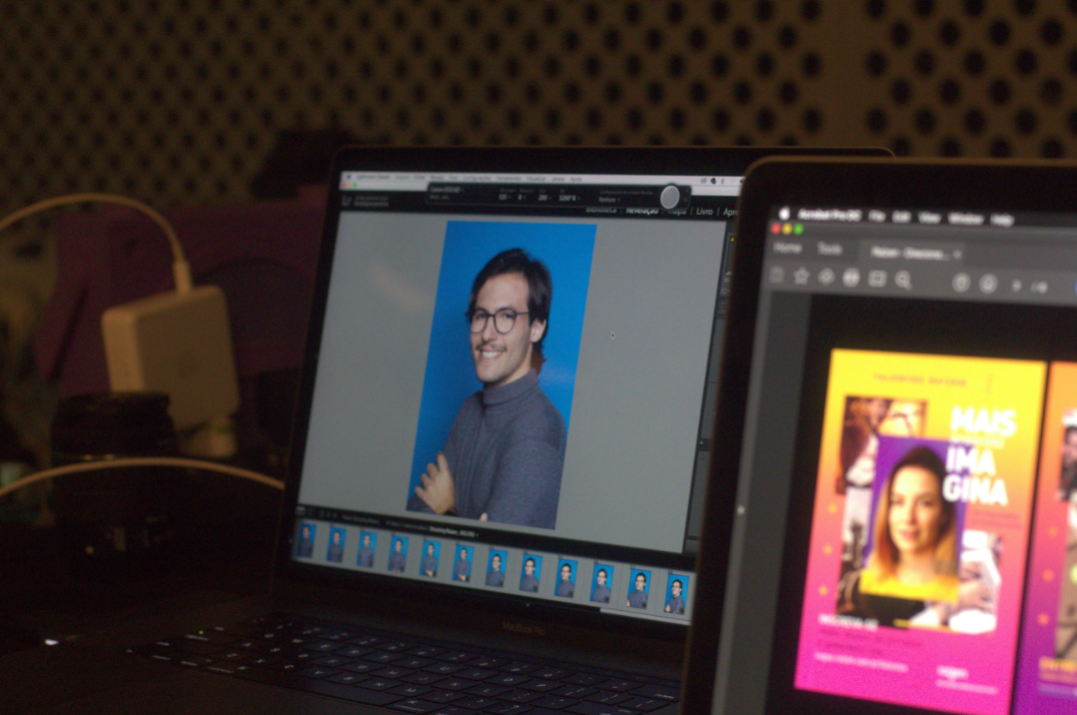Screen dimensions: 1077x715
Task: Open the Lightroom Classic application menu
Action: point(373,177)
